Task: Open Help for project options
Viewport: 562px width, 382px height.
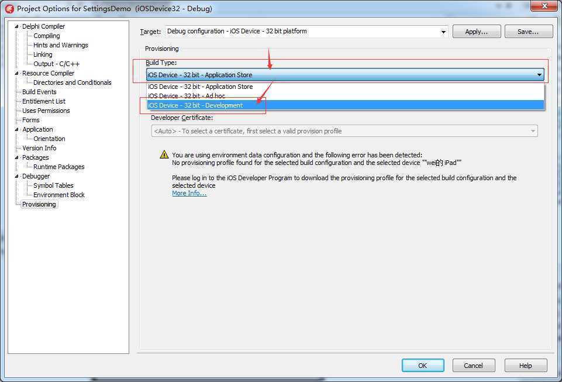Action: pos(525,365)
